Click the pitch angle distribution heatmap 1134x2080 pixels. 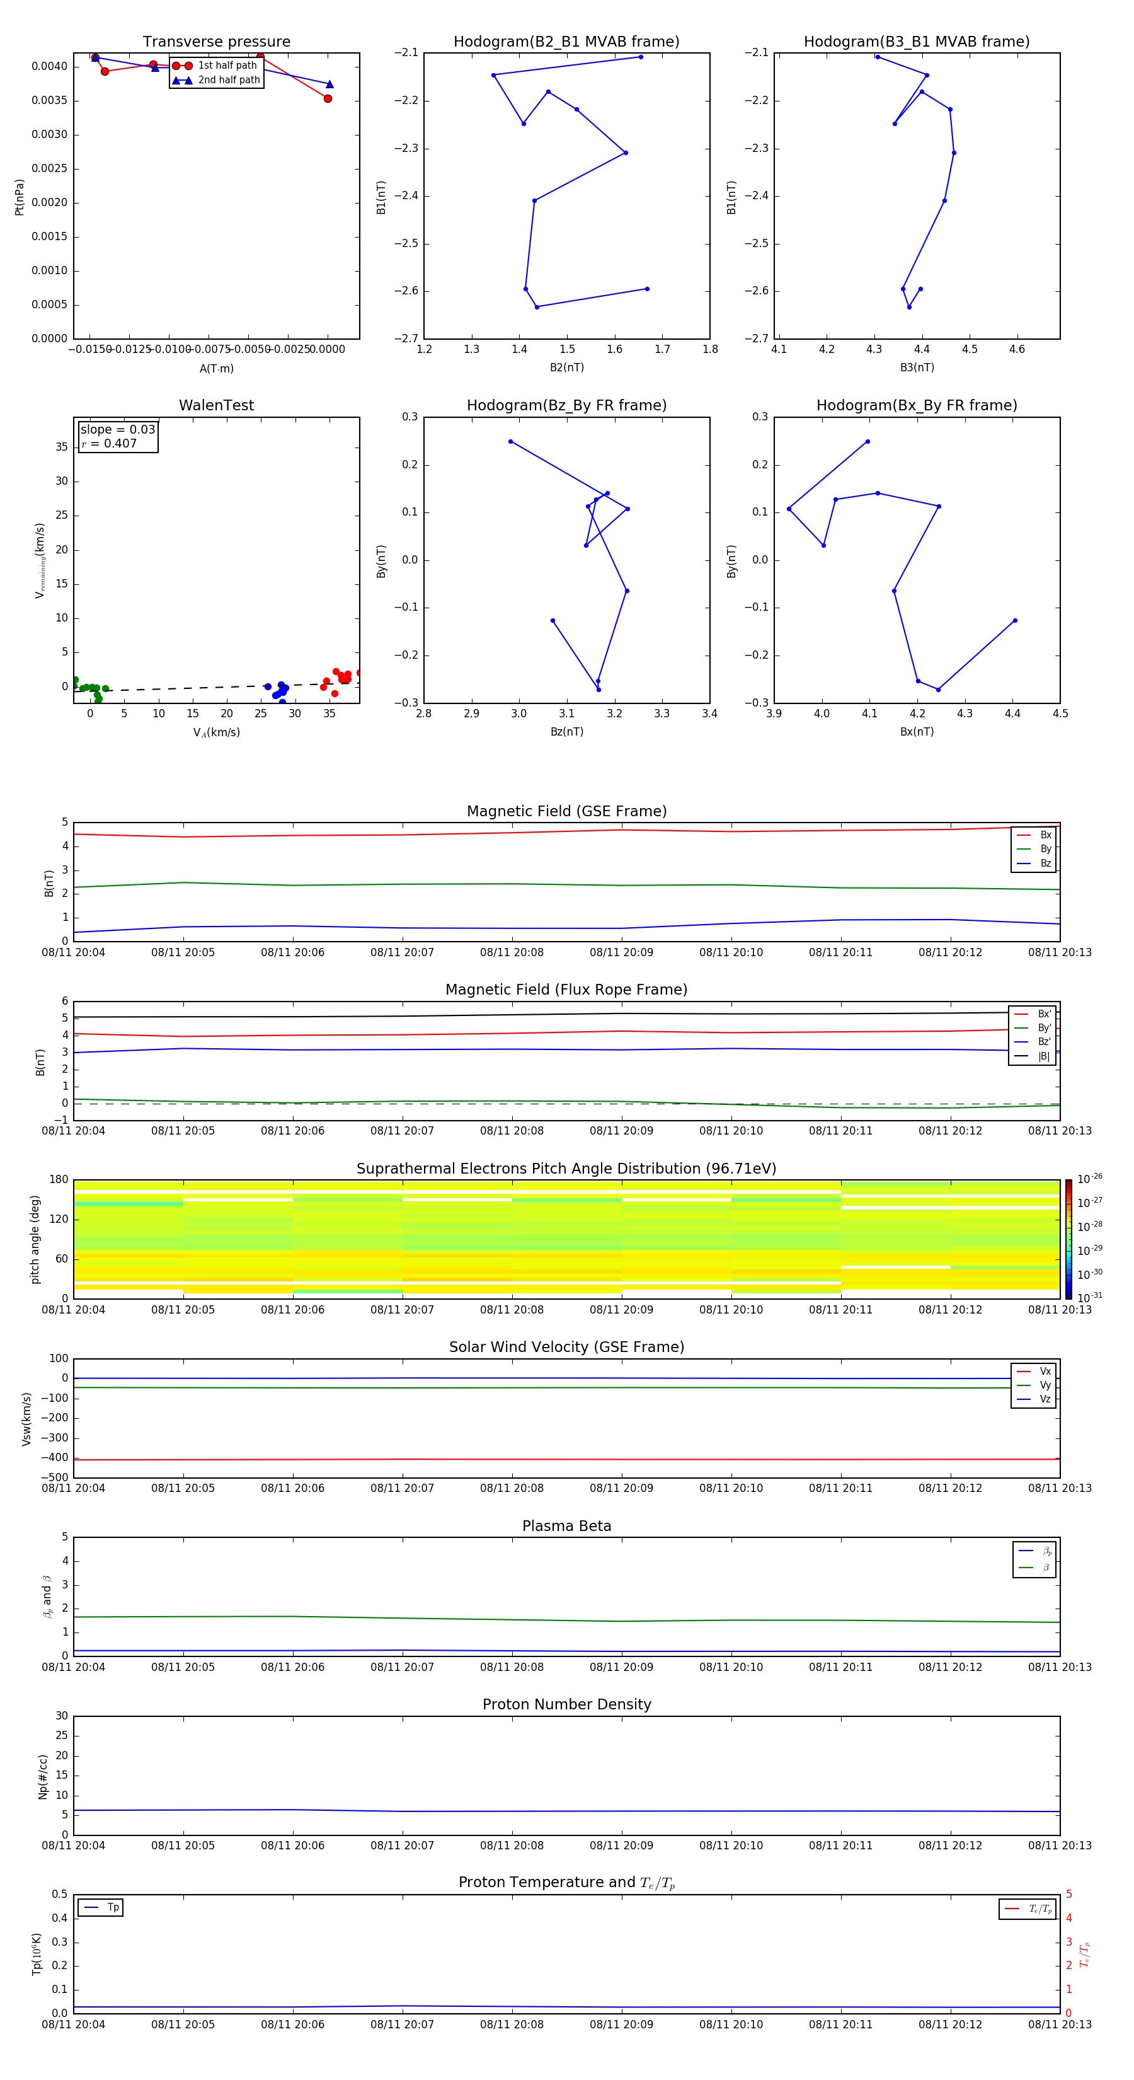click(x=566, y=1239)
